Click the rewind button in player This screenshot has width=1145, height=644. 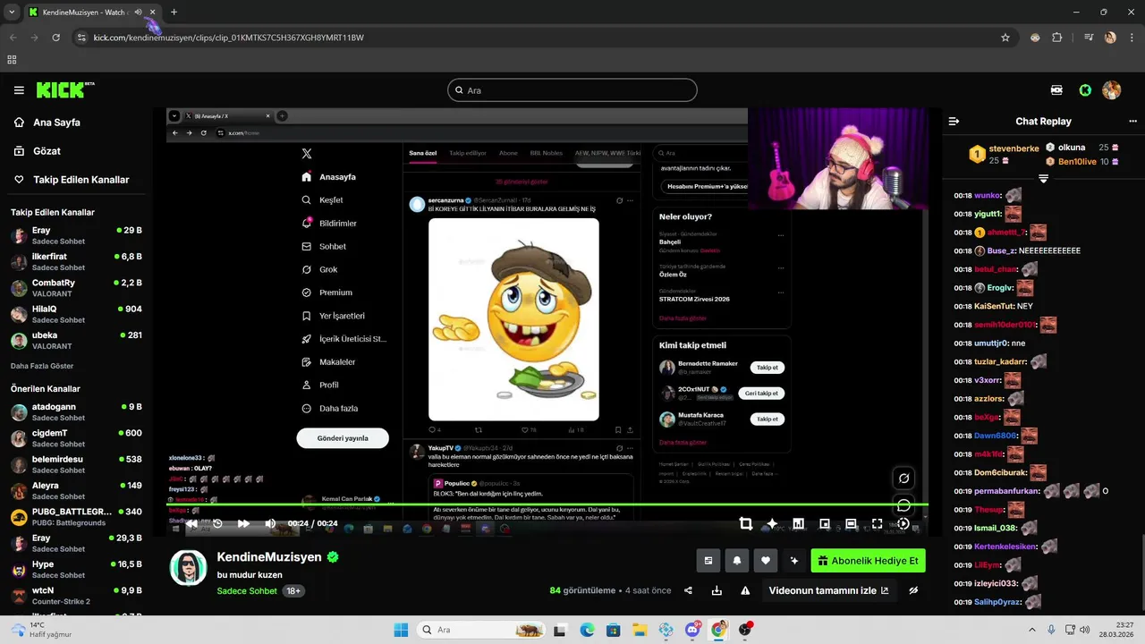pos(191,524)
